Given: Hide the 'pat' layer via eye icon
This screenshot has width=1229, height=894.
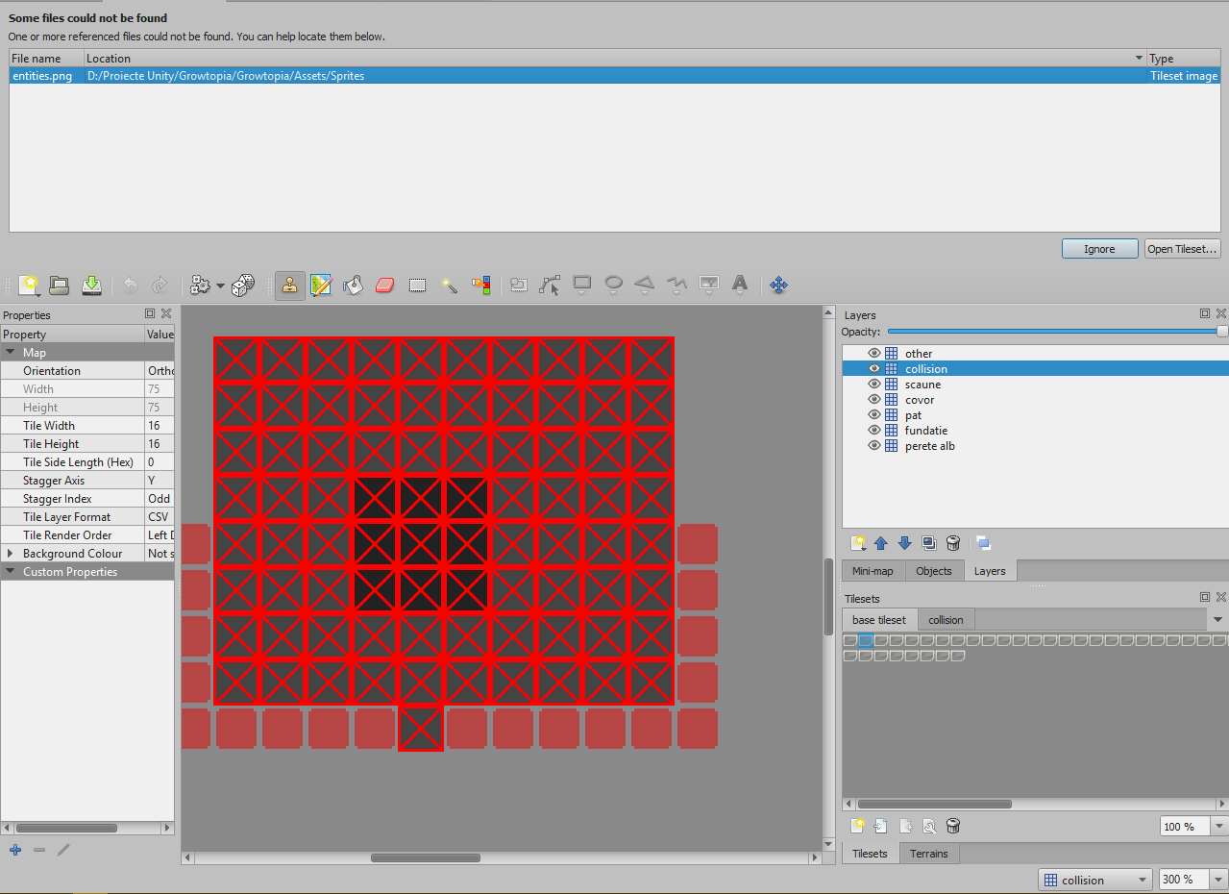Looking at the screenshot, I should (x=874, y=414).
